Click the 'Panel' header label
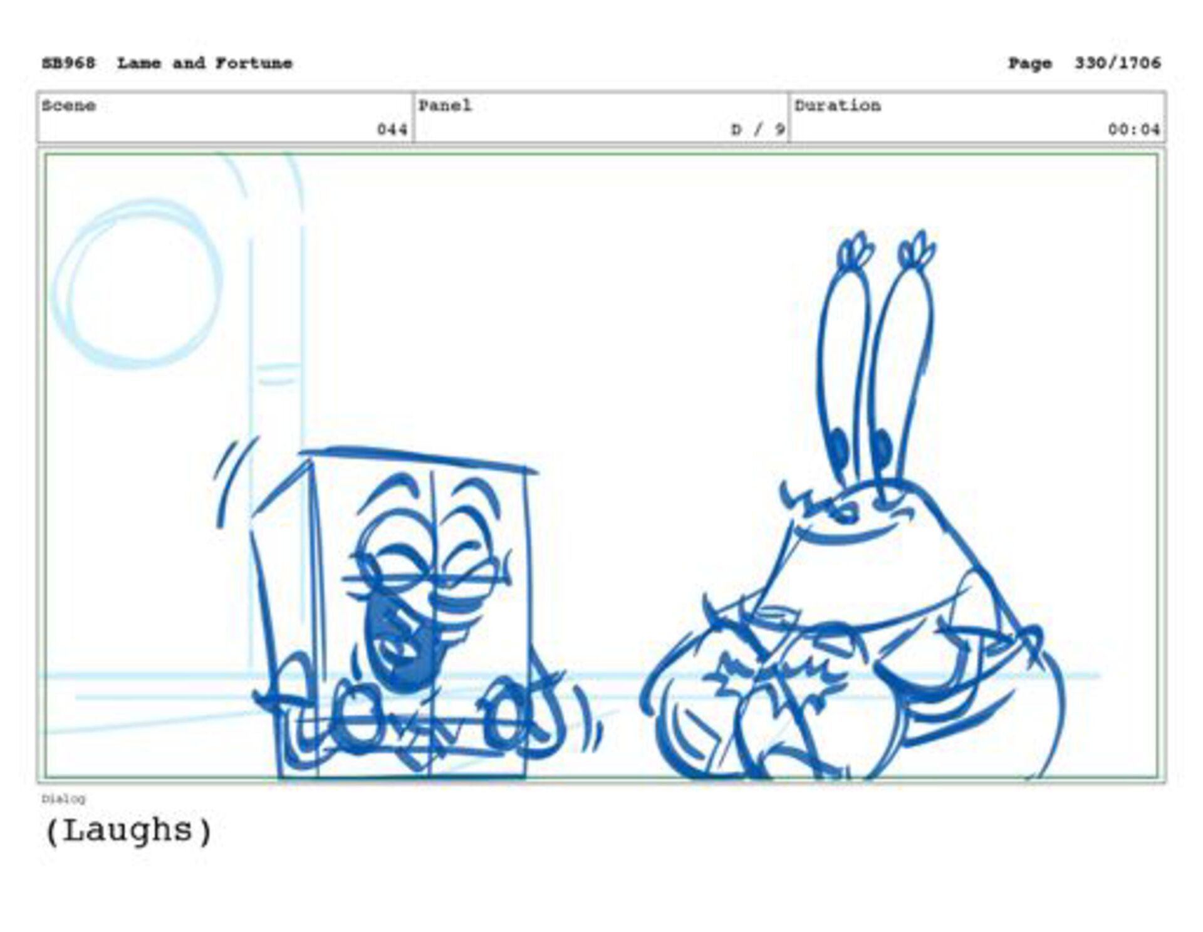The image size is (1203, 932). (x=445, y=105)
